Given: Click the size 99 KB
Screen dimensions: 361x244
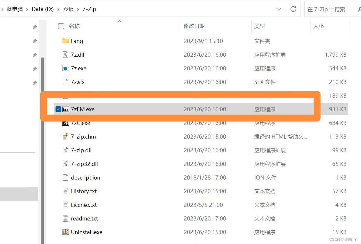Looking at the screenshot, I should pyautogui.click(x=339, y=150).
